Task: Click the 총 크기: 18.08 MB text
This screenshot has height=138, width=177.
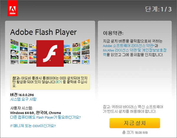Action: 135,132
